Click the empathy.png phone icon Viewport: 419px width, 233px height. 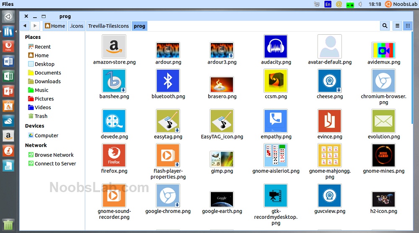[x=276, y=121]
